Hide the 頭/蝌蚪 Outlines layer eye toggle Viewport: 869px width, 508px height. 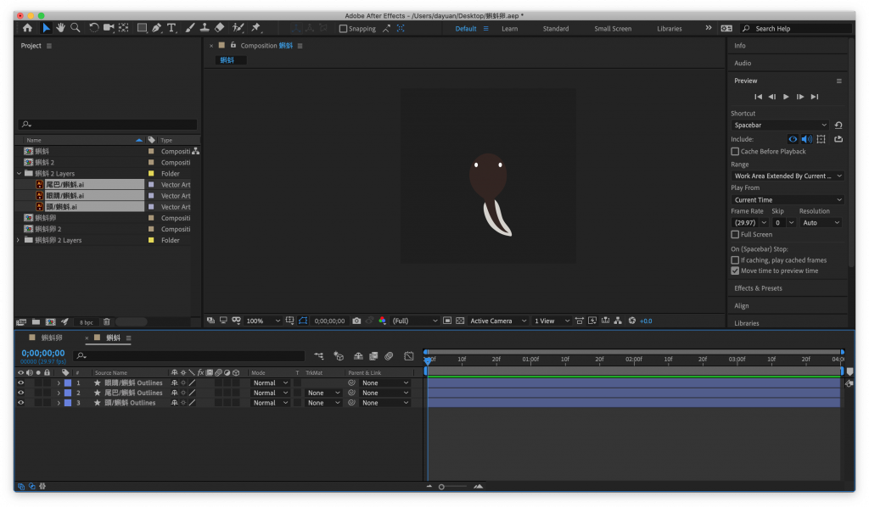21,403
